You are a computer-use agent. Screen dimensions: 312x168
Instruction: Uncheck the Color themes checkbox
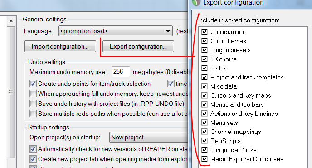[x=205, y=41]
